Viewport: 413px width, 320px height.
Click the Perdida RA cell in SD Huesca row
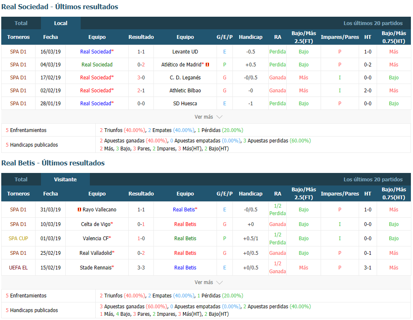click(278, 104)
